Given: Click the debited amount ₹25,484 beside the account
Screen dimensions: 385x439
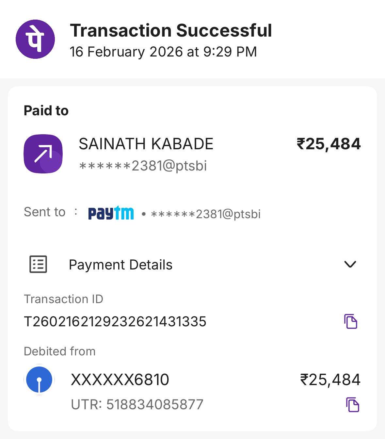Looking at the screenshot, I should point(330,380).
